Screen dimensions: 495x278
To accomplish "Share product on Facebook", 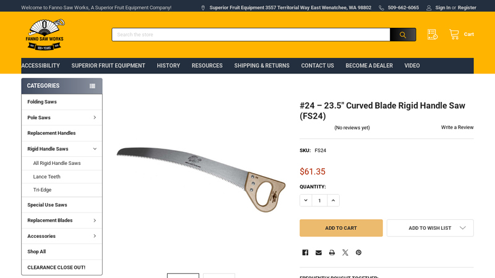I will [305, 253].
